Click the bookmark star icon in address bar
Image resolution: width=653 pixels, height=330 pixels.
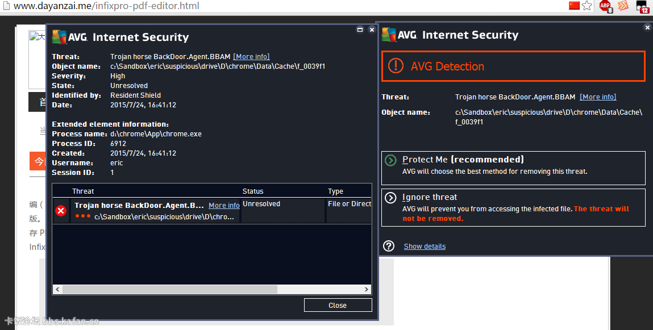(x=587, y=6)
